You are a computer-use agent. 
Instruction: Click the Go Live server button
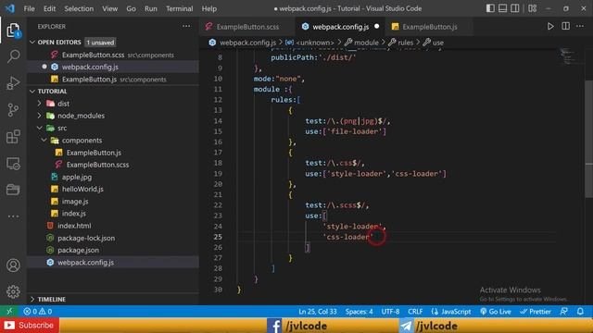pos(496,312)
